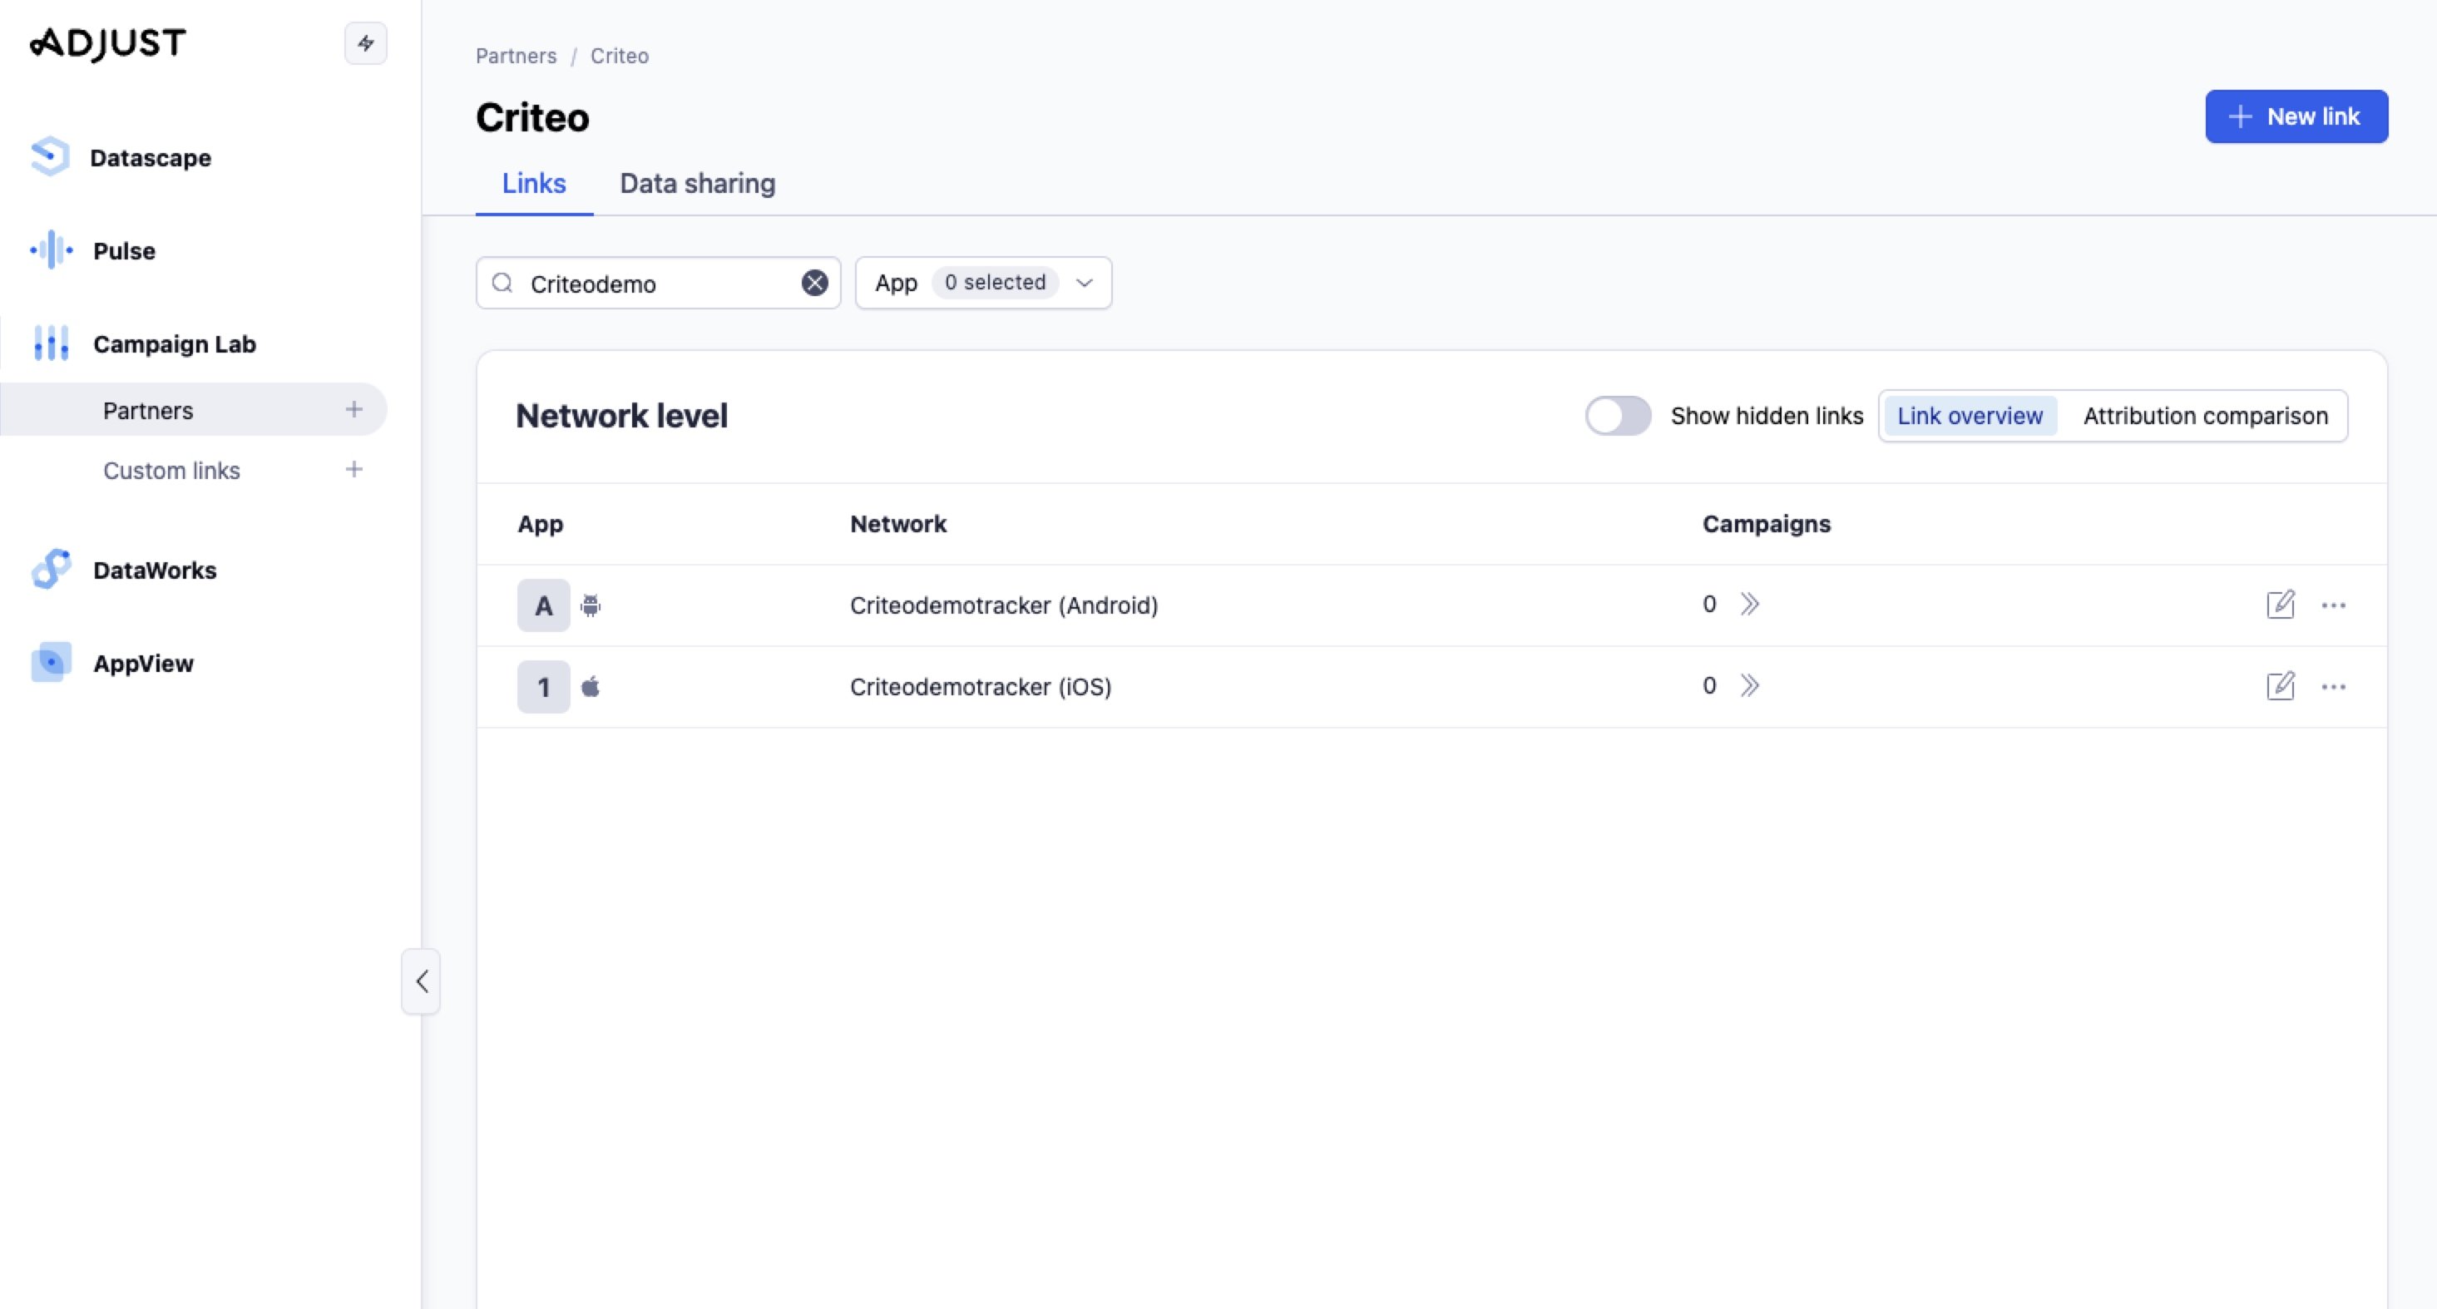
Task: Edit the Criteodemotracker (Android) link
Action: tap(2280, 605)
